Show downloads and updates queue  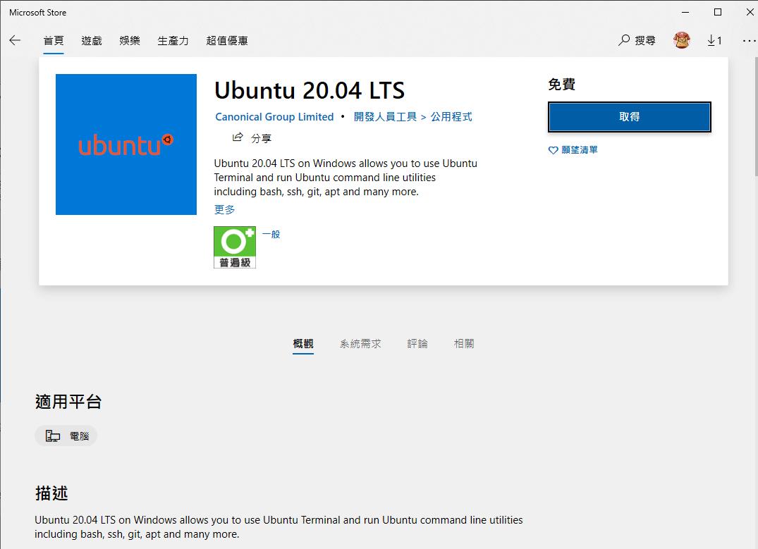pyautogui.click(x=714, y=41)
